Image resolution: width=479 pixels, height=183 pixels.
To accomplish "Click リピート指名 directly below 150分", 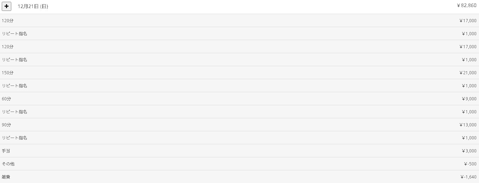I will click(x=14, y=86).
